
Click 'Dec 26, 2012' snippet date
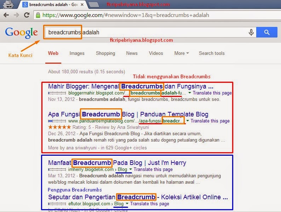tap(62, 134)
